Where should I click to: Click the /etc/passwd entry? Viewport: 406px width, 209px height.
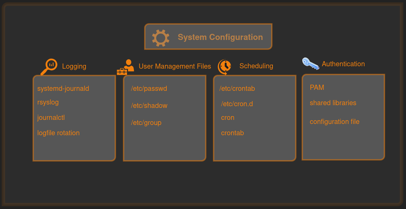click(149, 88)
